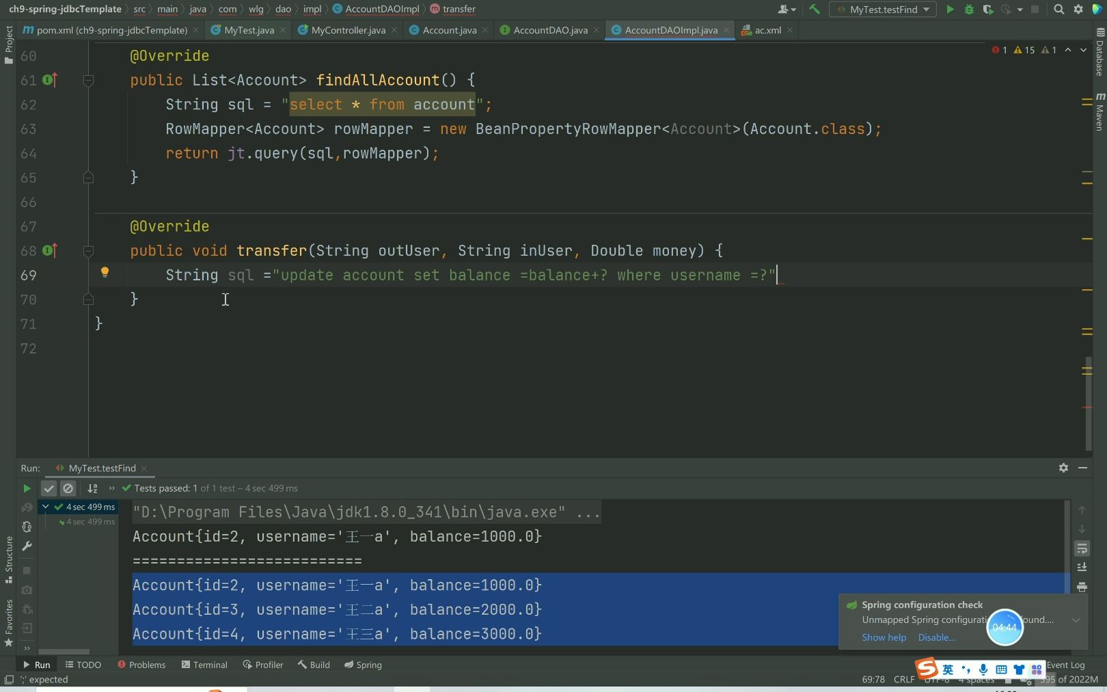Click the user account icon in toolbar

coord(787,9)
